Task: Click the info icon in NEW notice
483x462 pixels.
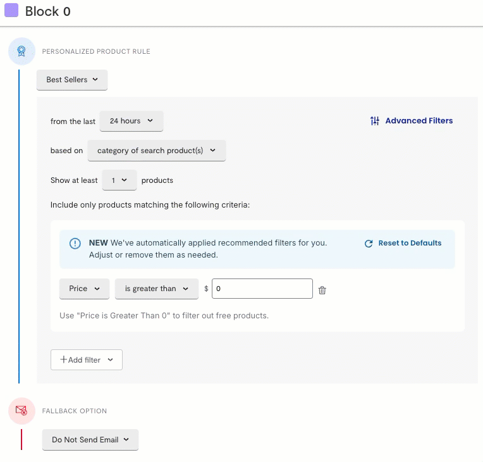Action: click(x=75, y=244)
